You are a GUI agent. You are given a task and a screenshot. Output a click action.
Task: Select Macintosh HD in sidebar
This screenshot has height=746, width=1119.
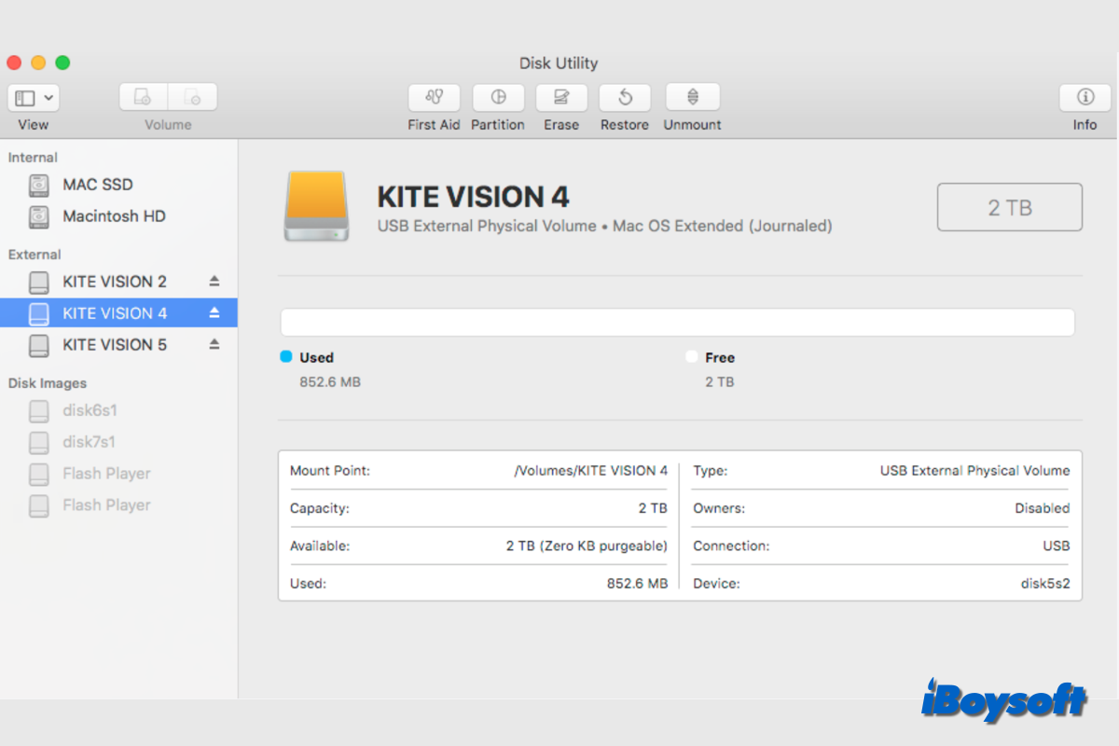(x=114, y=216)
